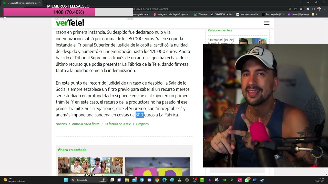The image size is (328, 184).
Task: Click the Miembros Telesalseo progress bar
Action: (68, 12)
